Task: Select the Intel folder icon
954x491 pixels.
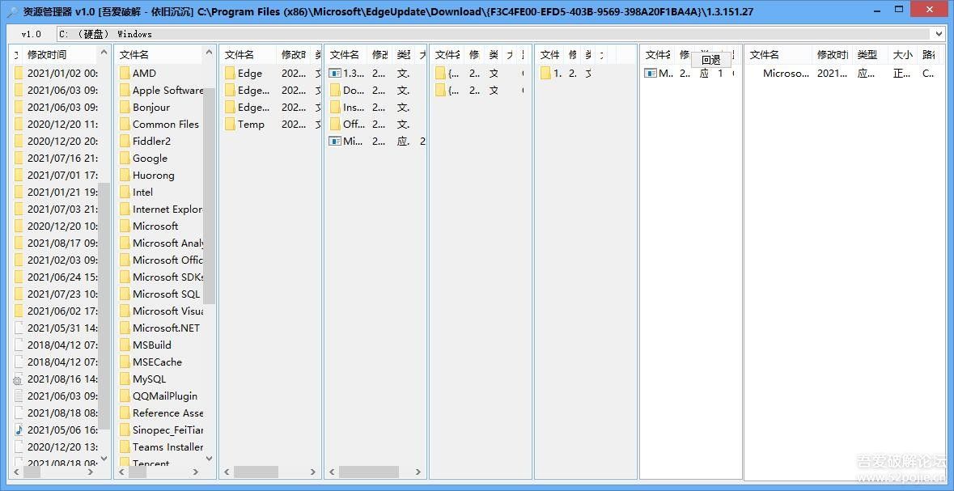Action: pyautogui.click(x=125, y=193)
